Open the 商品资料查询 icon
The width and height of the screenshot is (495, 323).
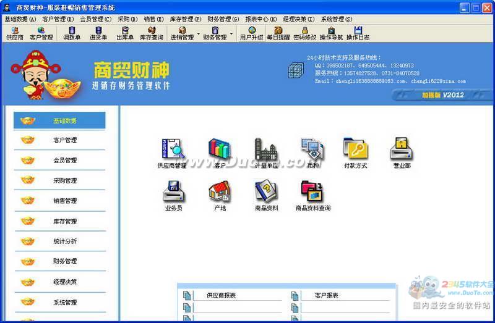pos(312,191)
